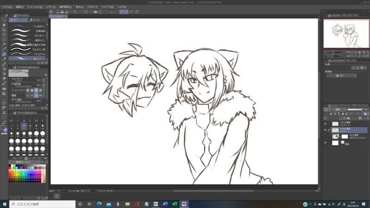This screenshot has width=370, height=208.
Task: Open brush size dynamics button beside ブラシサイズ
Action: 44,80
